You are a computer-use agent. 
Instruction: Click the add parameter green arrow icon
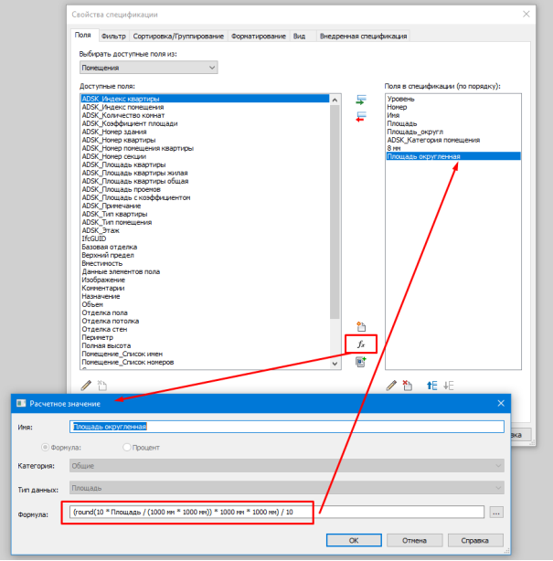click(x=361, y=100)
